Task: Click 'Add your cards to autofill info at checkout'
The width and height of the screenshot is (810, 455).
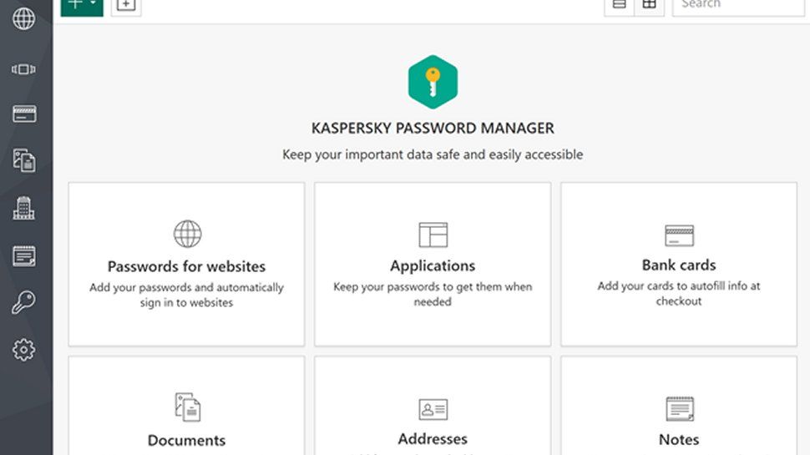Action: point(679,293)
